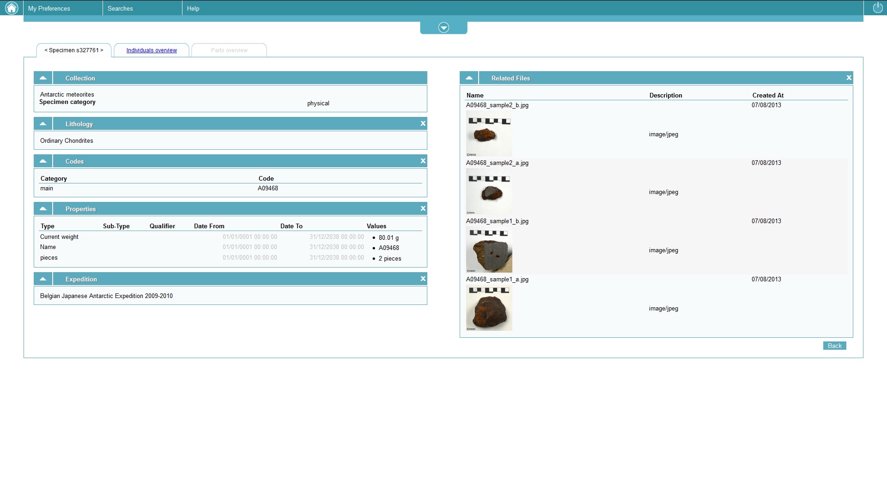This screenshot has height=499, width=887.
Task: Expand the top dropdown arrow panel
Action: point(443,28)
